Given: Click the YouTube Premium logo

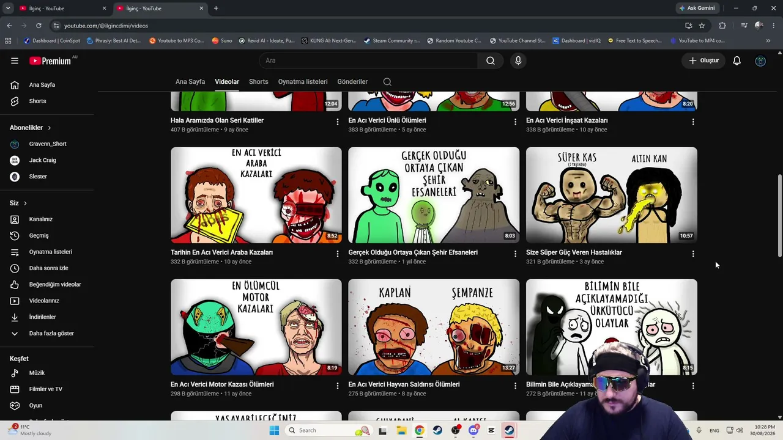Looking at the screenshot, I should [51, 61].
